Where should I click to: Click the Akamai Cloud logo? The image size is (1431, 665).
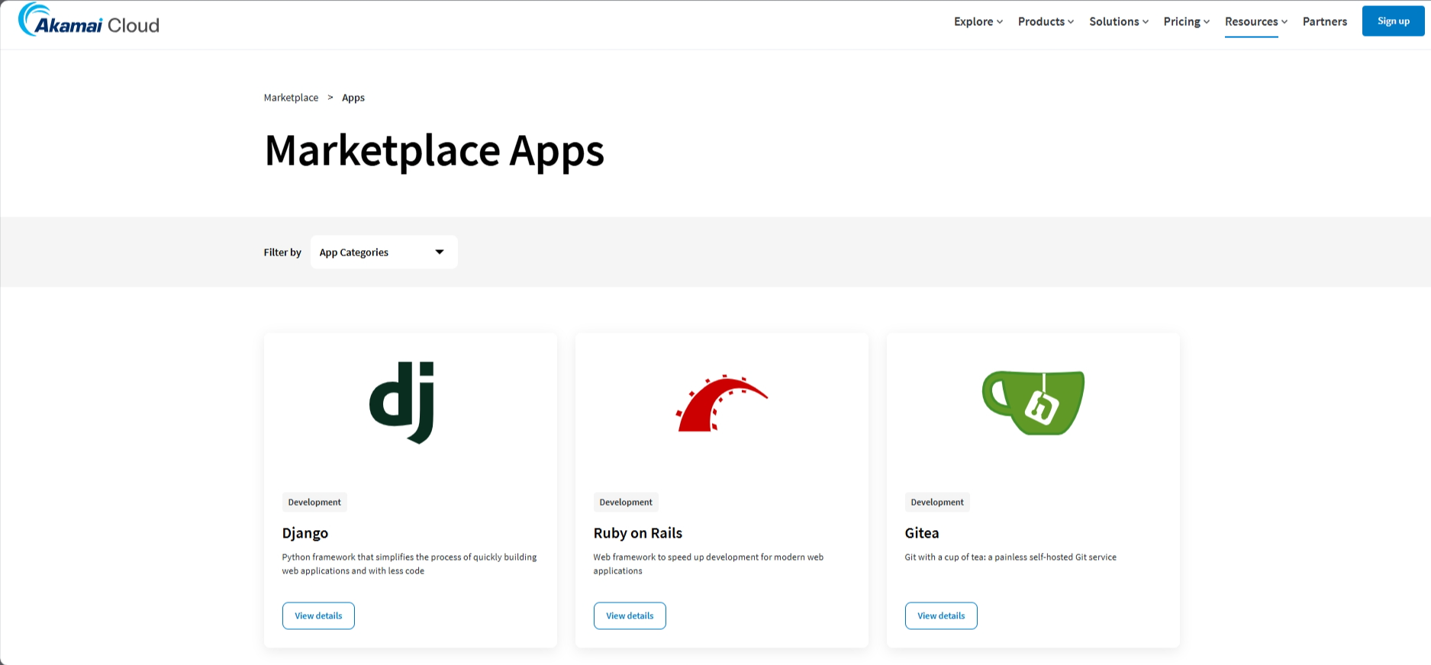click(89, 21)
